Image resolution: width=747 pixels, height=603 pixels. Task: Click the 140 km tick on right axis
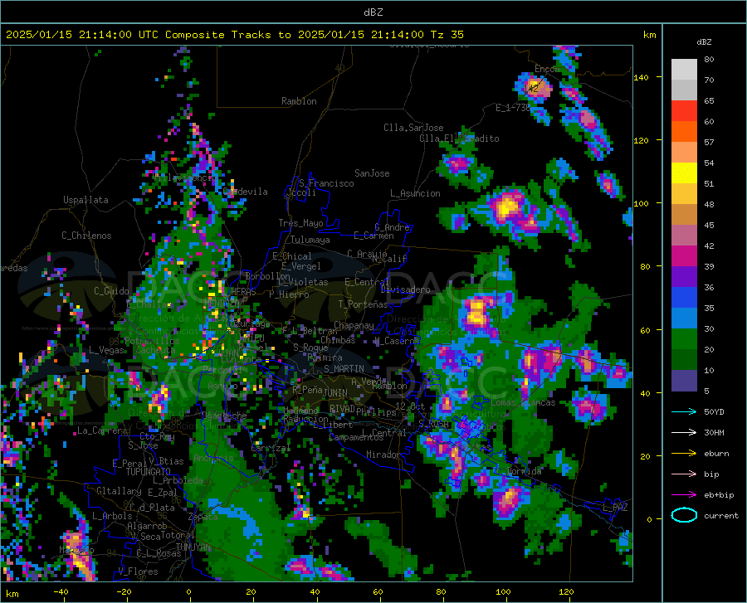click(x=641, y=77)
